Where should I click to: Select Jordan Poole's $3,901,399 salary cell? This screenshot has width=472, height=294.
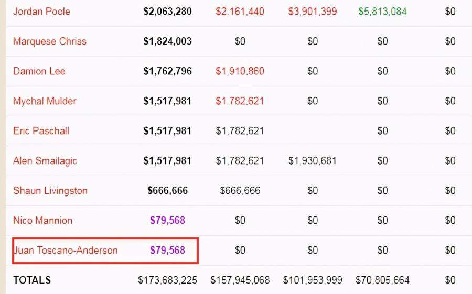[x=313, y=12]
